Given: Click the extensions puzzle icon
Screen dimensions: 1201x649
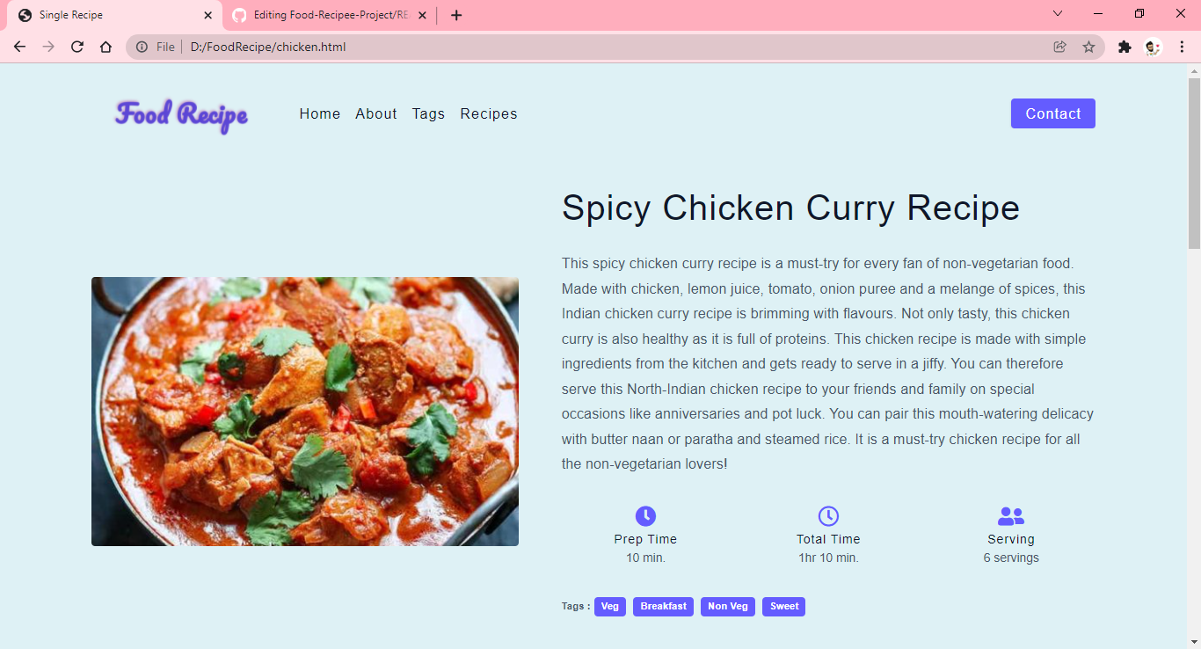Looking at the screenshot, I should [x=1125, y=47].
